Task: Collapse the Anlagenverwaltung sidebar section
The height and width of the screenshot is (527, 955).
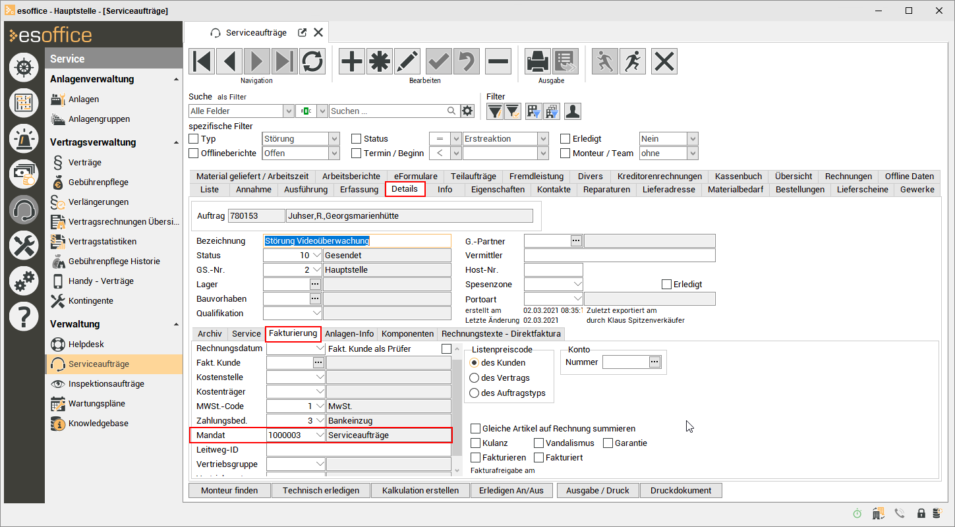Action: (176, 79)
